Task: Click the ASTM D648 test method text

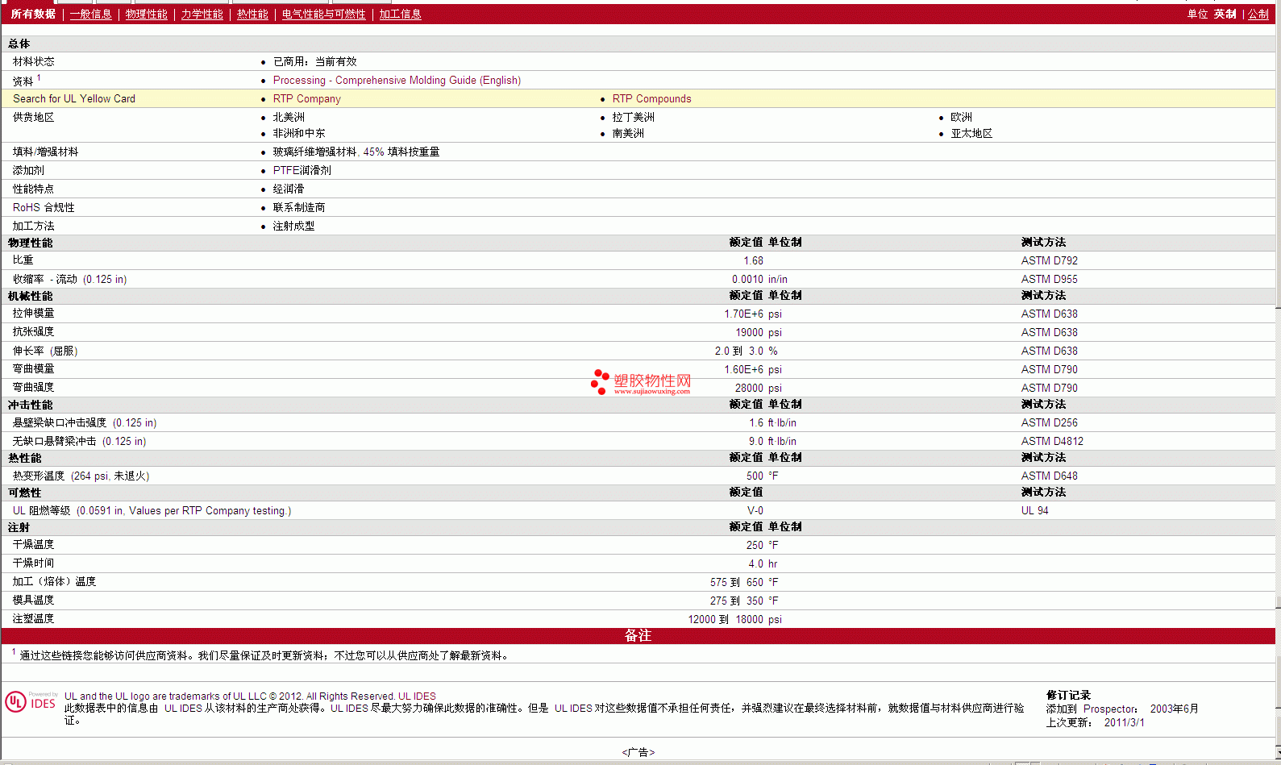Action: click(x=1049, y=476)
